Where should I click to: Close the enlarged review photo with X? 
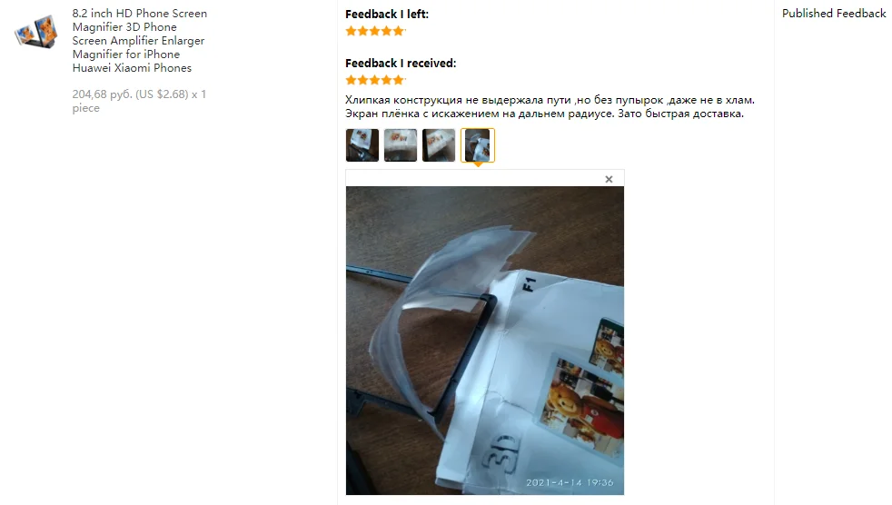point(609,179)
